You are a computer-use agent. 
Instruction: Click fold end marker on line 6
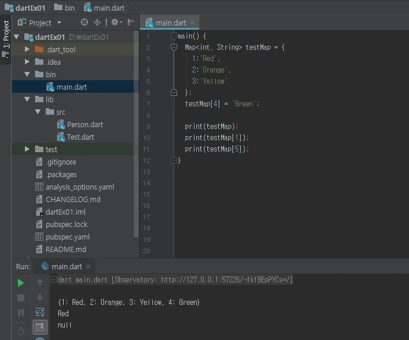click(x=174, y=92)
